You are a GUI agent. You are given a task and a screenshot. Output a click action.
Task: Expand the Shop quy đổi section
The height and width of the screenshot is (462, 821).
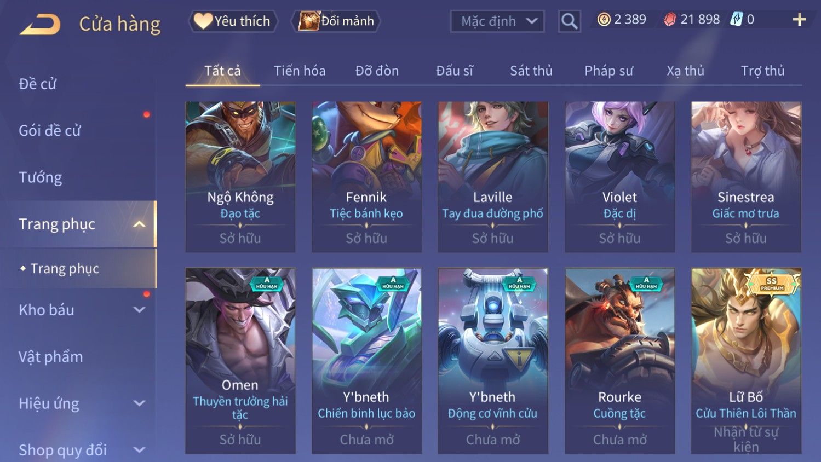coord(139,450)
